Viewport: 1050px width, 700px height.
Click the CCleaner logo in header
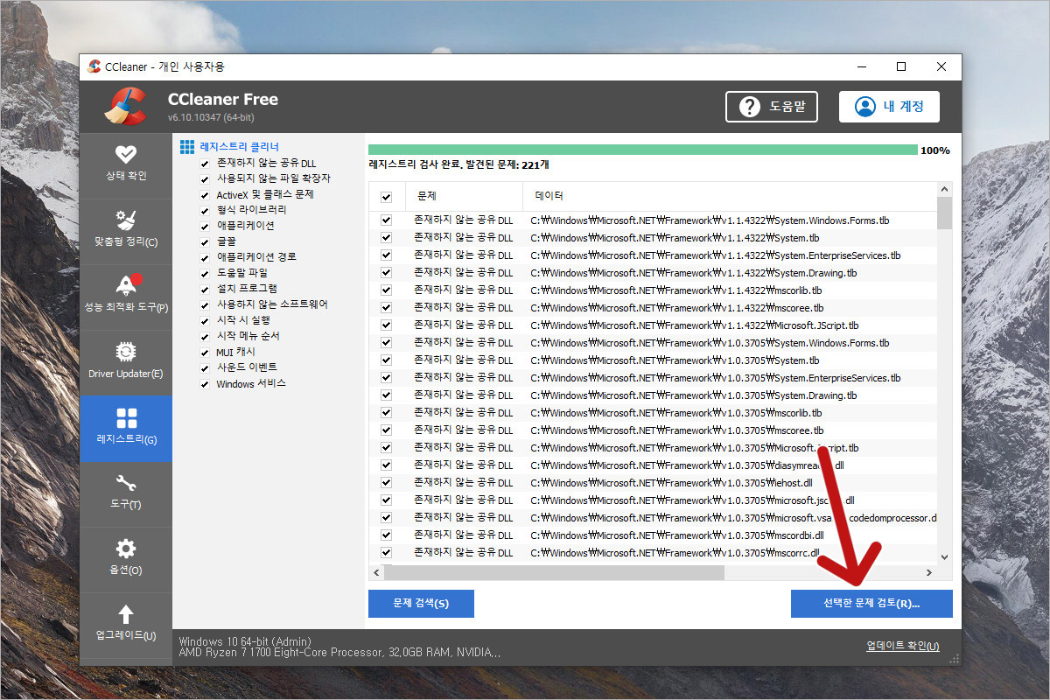125,106
